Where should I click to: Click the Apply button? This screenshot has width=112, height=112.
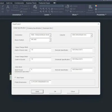37,92
